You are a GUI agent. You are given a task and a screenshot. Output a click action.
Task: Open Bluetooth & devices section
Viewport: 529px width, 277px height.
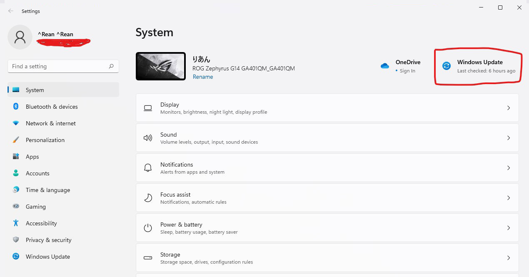coord(63,107)
